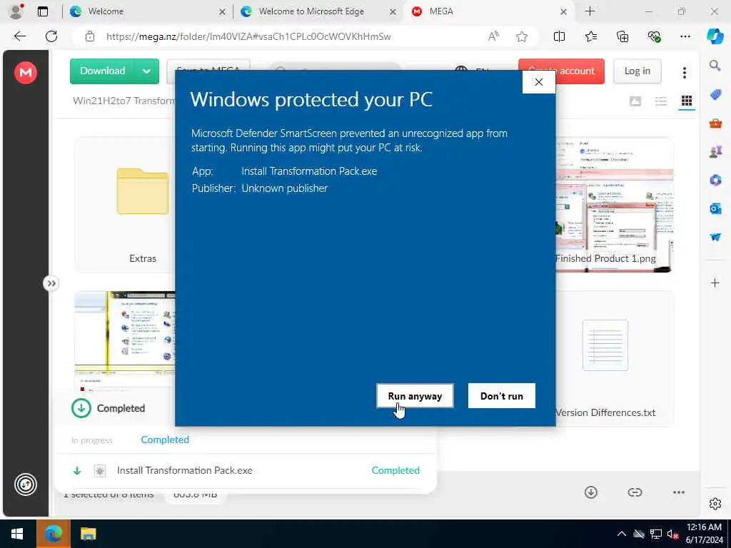Viewport: 731px width, 548px height.
Task: Click Microsoft Edge taskbar icon
Action: point(53,534)
